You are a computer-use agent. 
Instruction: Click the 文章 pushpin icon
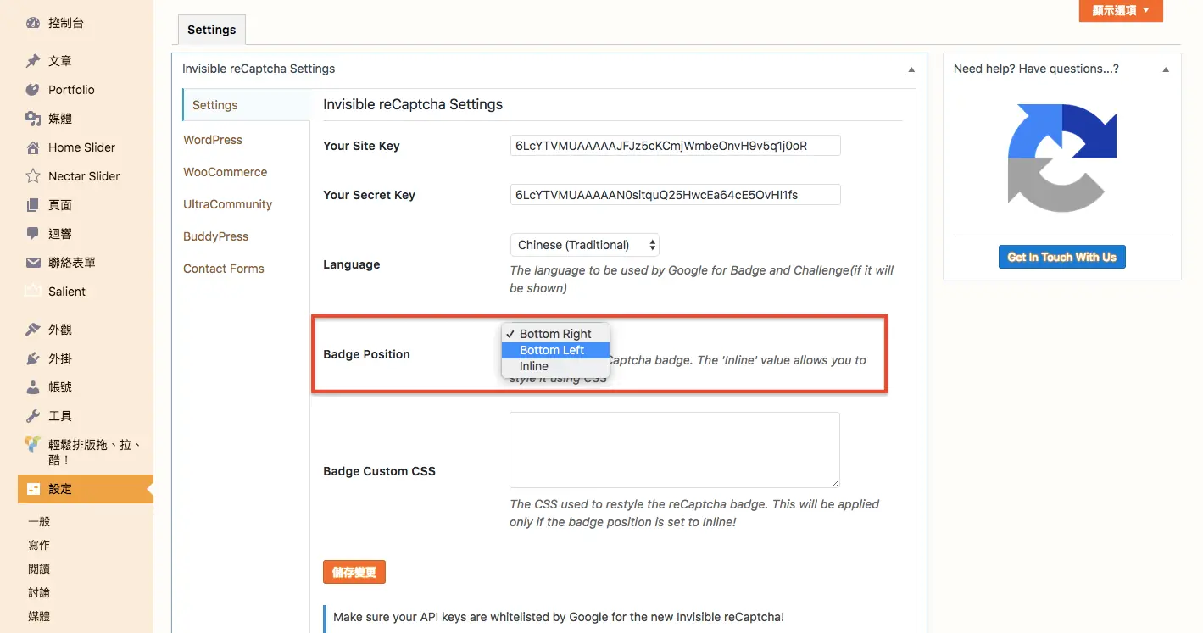click(33, 61)
